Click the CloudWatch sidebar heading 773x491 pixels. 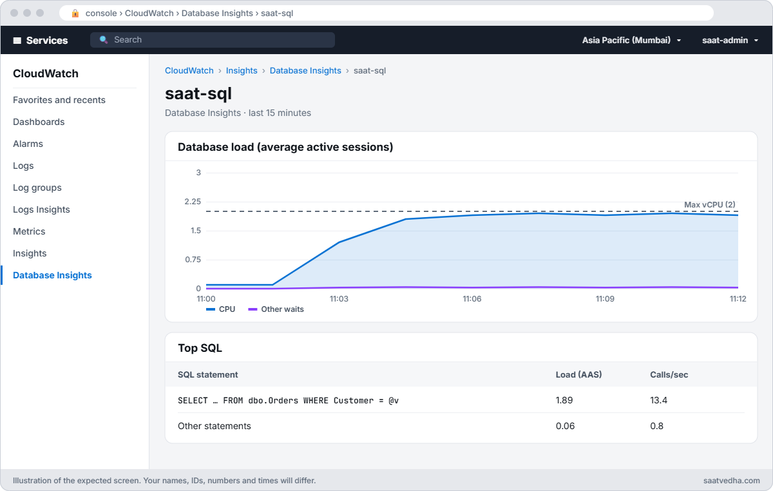point(46,73)
